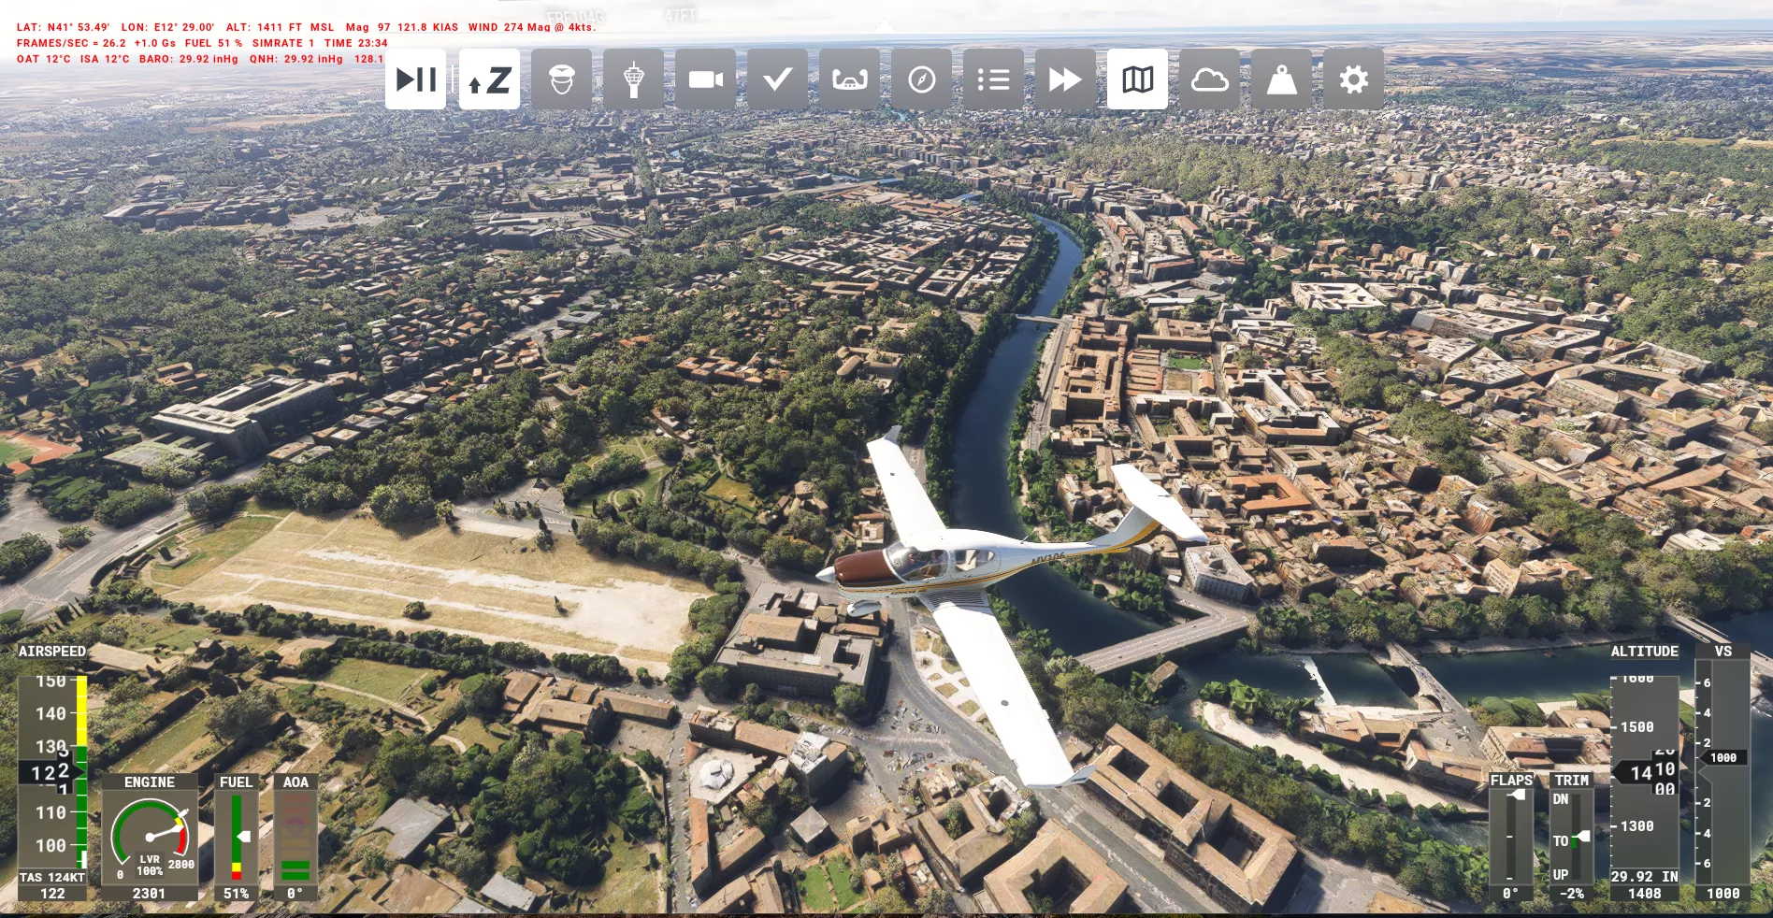Click the ENGINE RPM gauge

point(150,839)
